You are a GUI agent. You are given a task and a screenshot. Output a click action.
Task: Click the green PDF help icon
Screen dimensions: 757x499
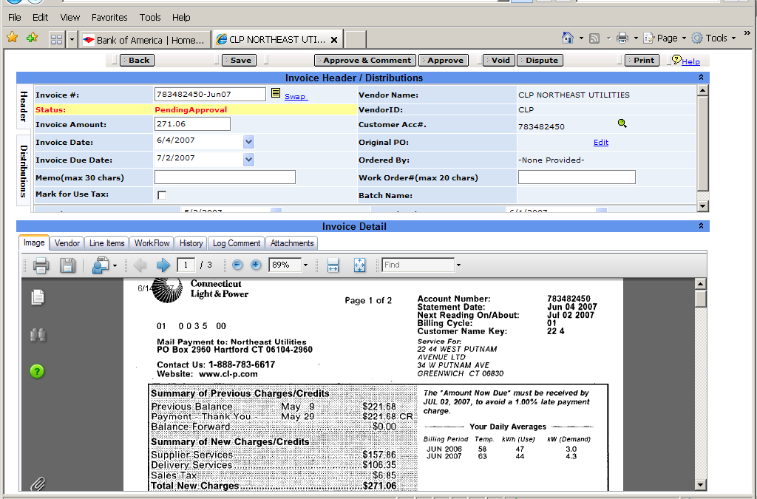(38, 371)
